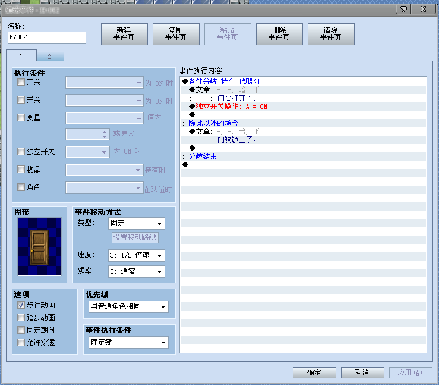439x385 pixels.
Task: Select the 除此以外的场合 line
Action: coord(303,123)
